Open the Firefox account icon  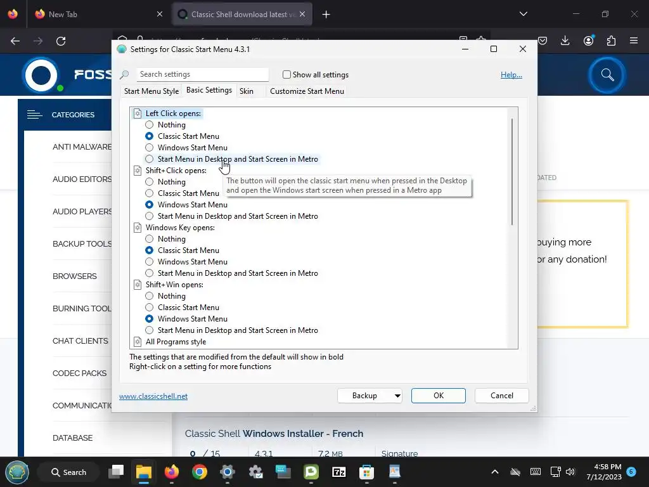point(588,41)
